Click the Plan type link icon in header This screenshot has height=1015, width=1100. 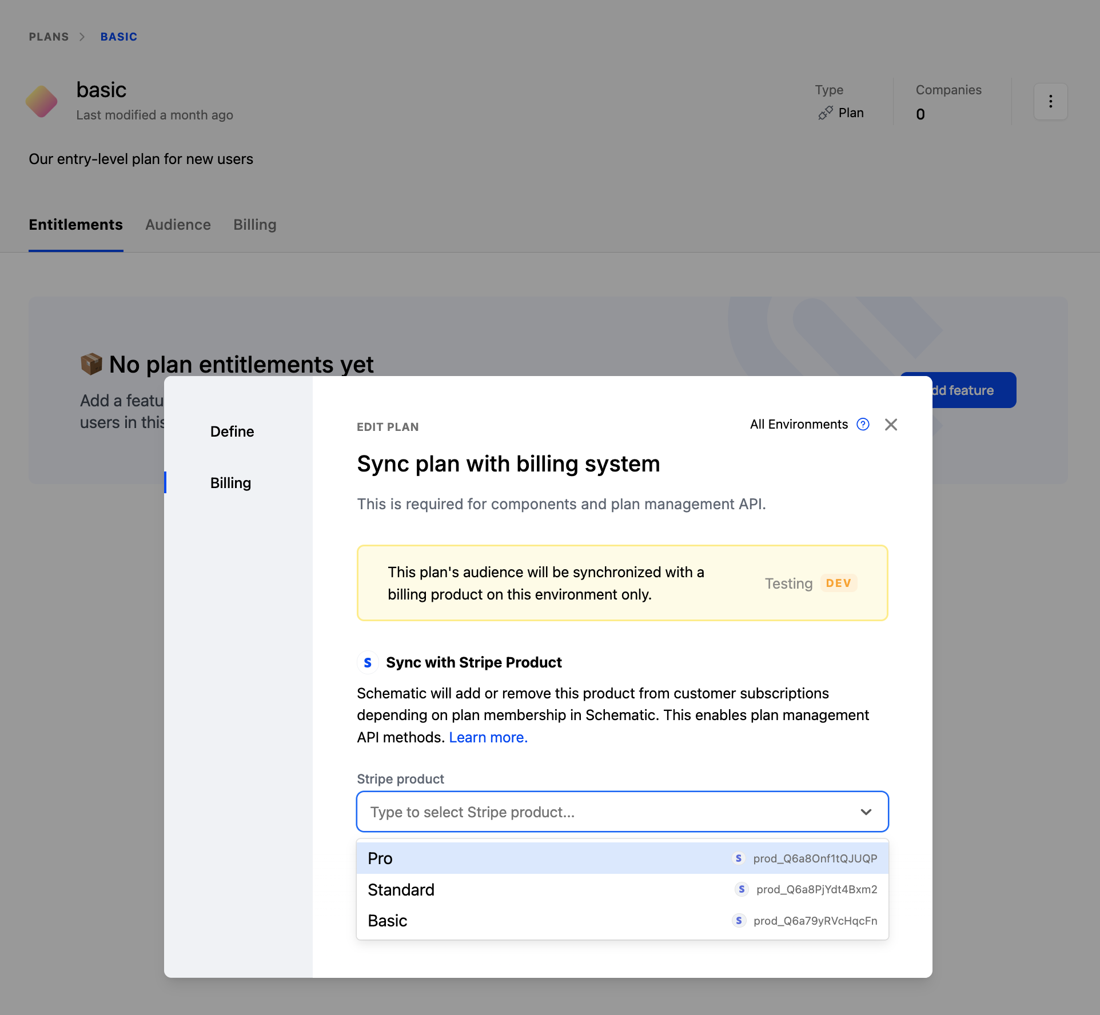tap(824, 113)
